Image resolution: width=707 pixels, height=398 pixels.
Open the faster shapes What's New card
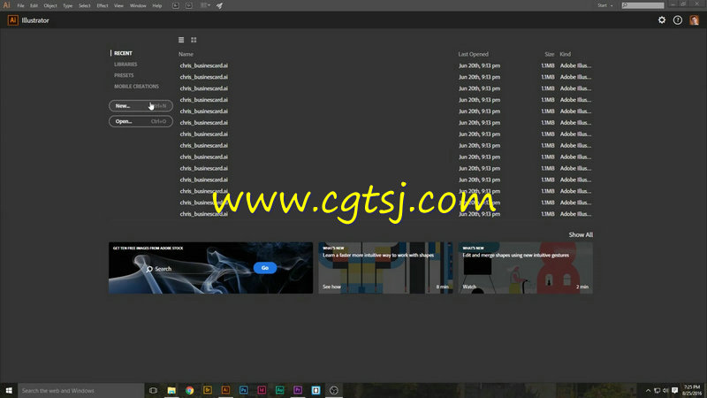[385, 268]
